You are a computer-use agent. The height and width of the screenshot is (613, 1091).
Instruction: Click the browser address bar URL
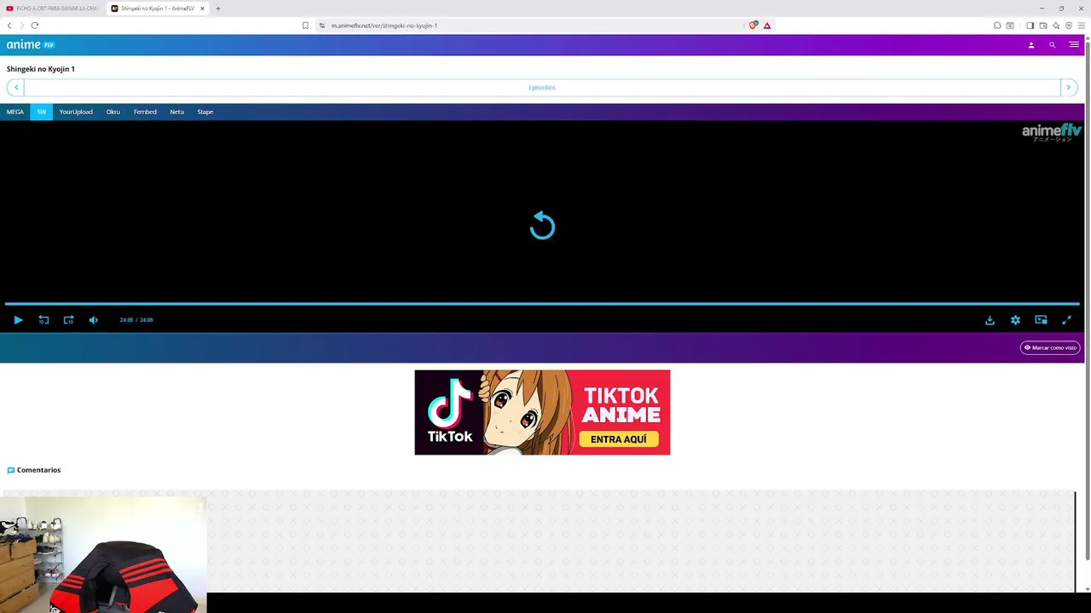(x=384, y=26)
